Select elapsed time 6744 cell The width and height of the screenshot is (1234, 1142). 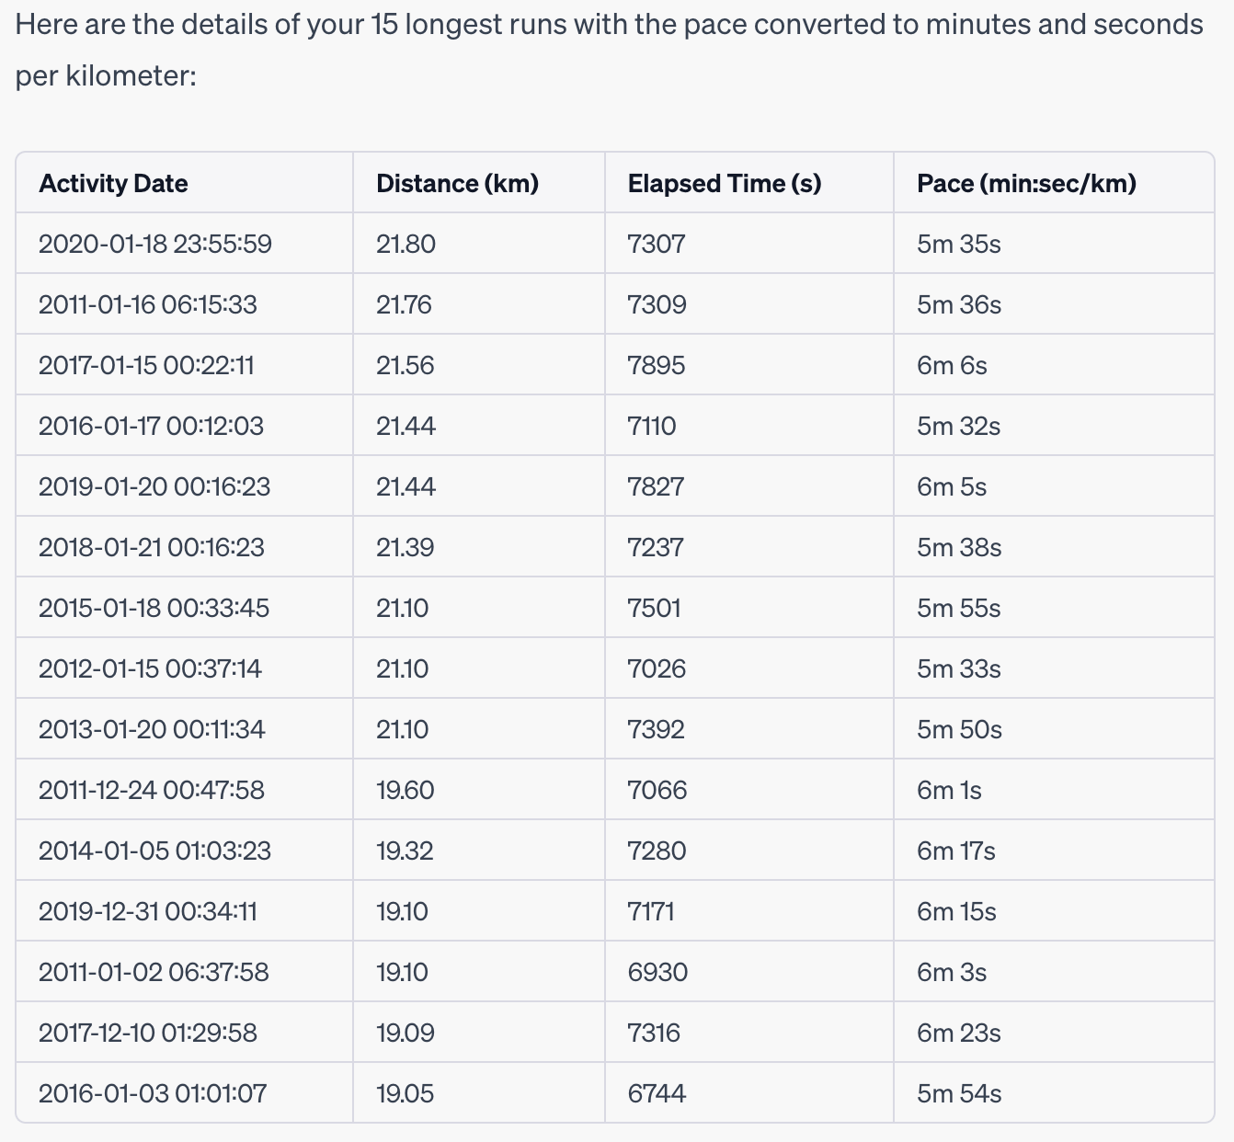point(657,1094)
